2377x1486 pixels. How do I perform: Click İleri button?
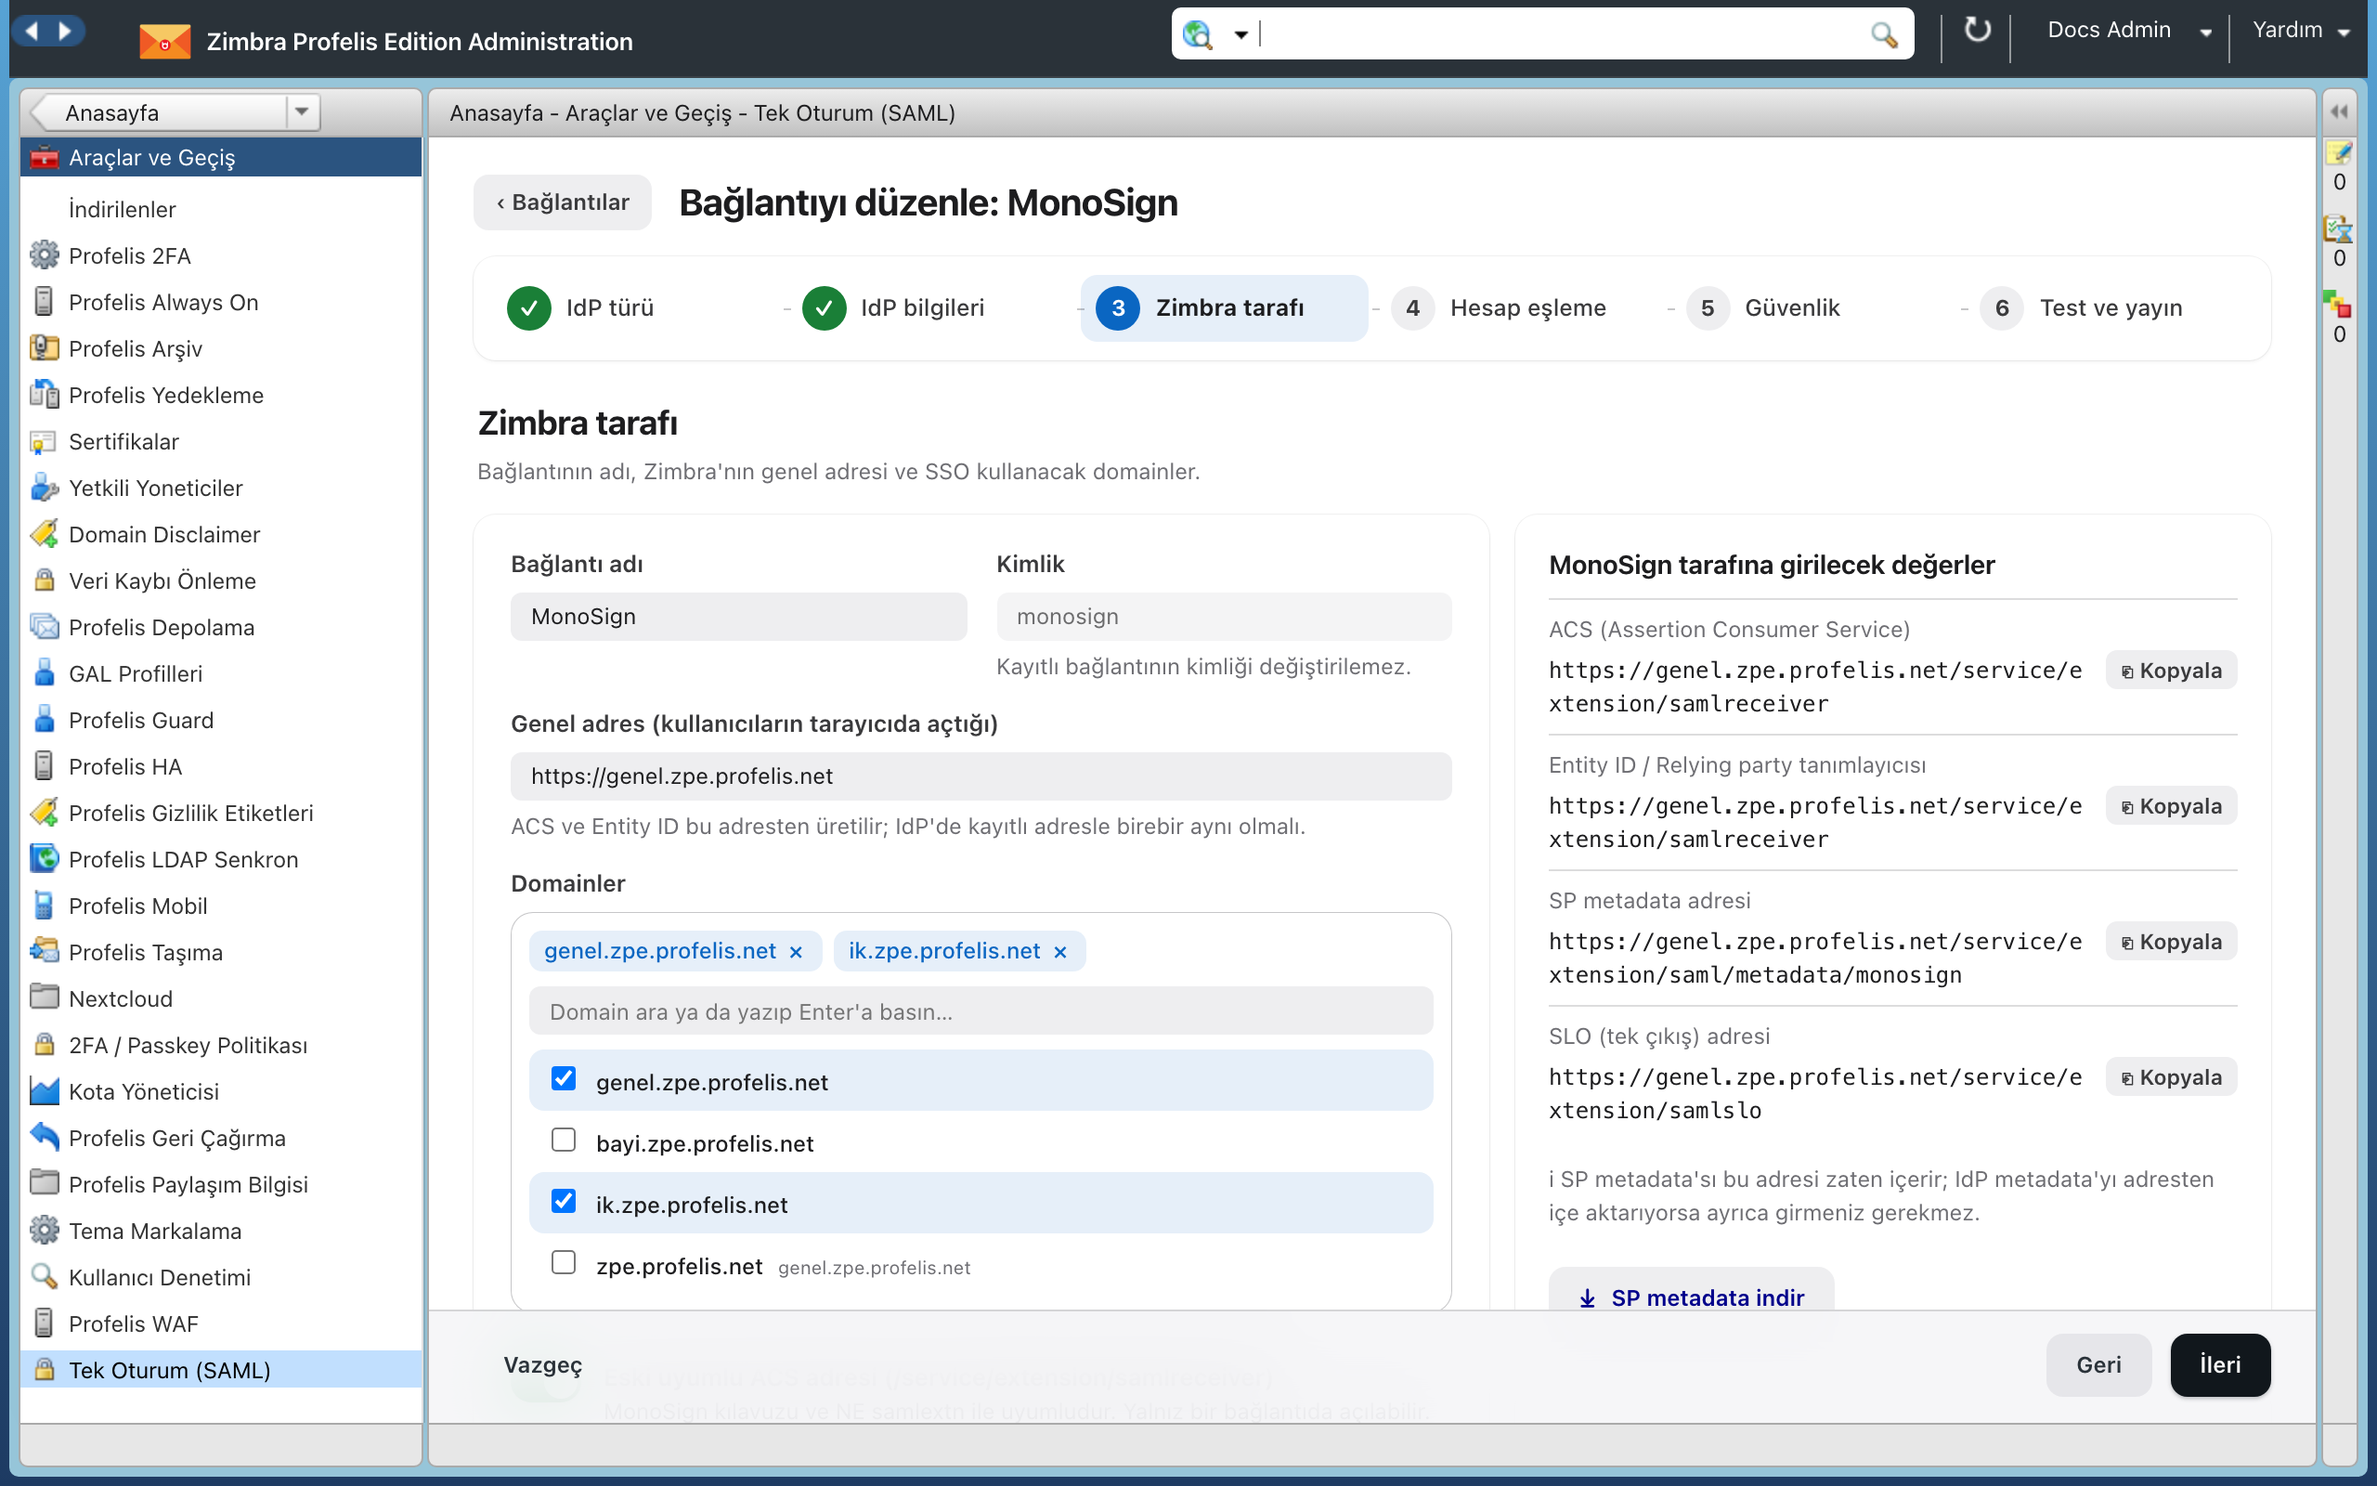point(2220,1364)
